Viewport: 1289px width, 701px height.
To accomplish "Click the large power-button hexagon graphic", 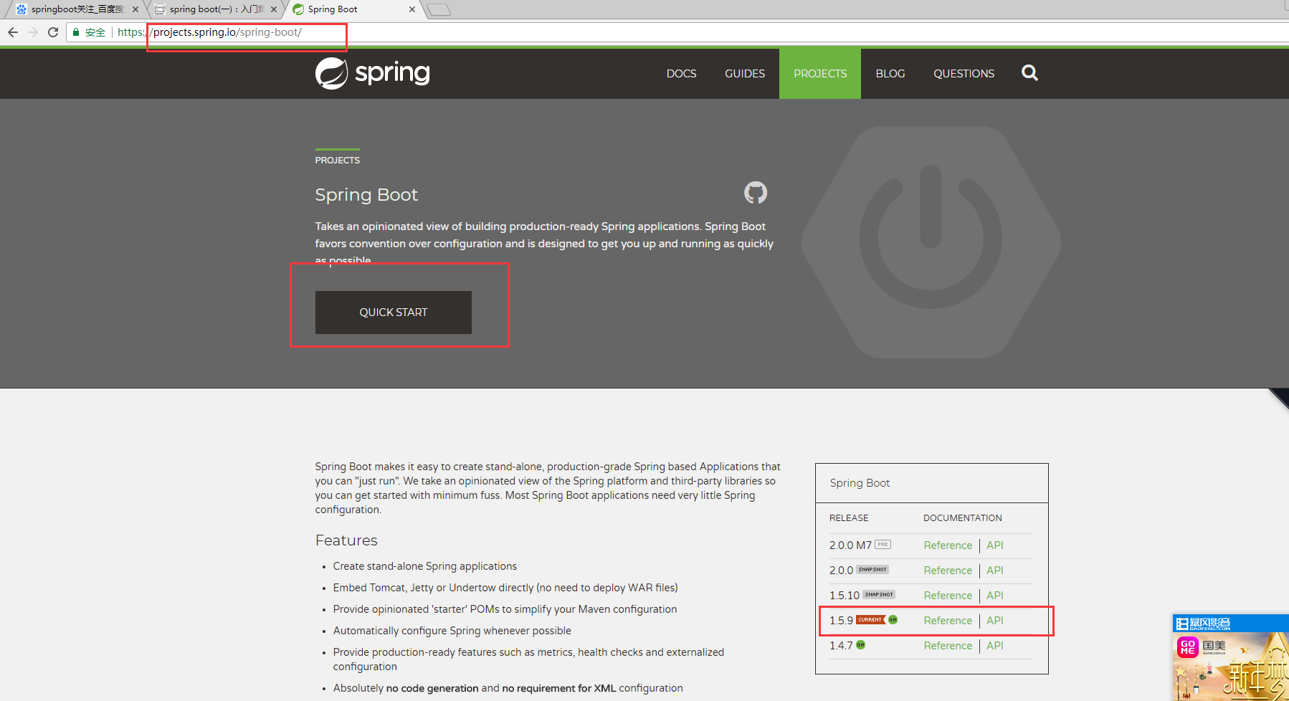I will (x=931, y=242).
